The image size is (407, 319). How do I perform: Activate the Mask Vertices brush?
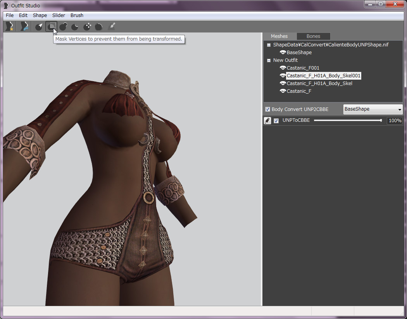51,26
